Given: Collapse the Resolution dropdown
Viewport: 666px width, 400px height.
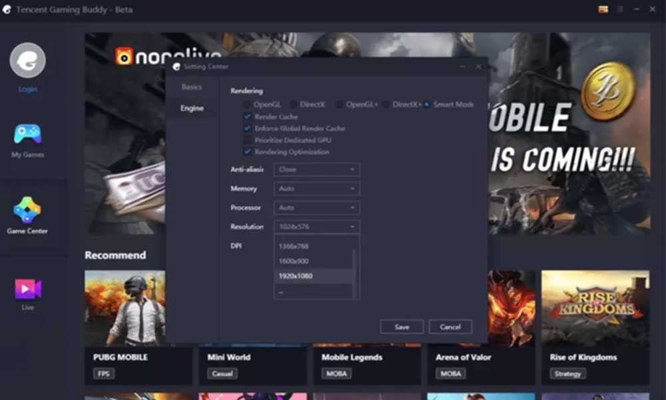Looking at the screenshot, I should click(317, 227).
